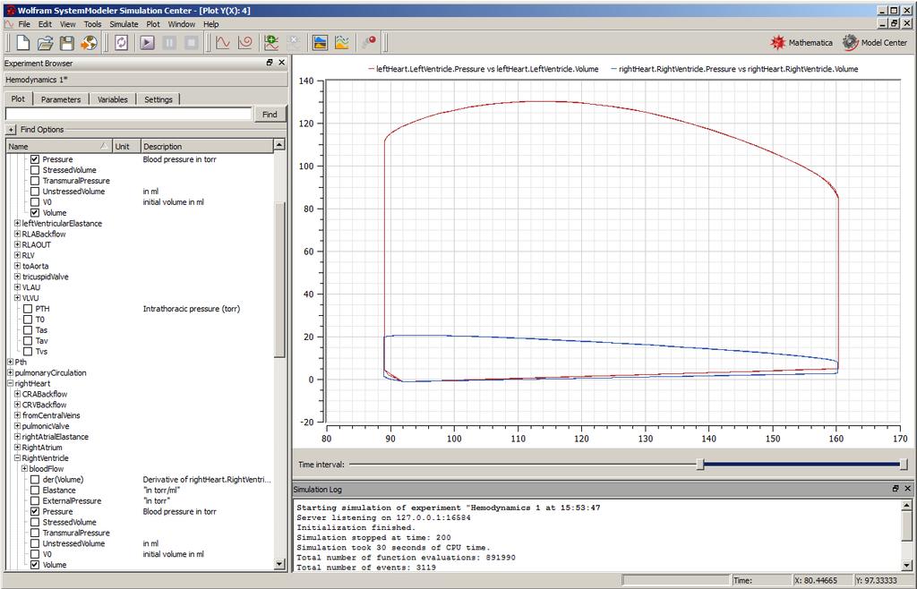
Task: Expand the leftVentricularElastance node
Action: 18,223
